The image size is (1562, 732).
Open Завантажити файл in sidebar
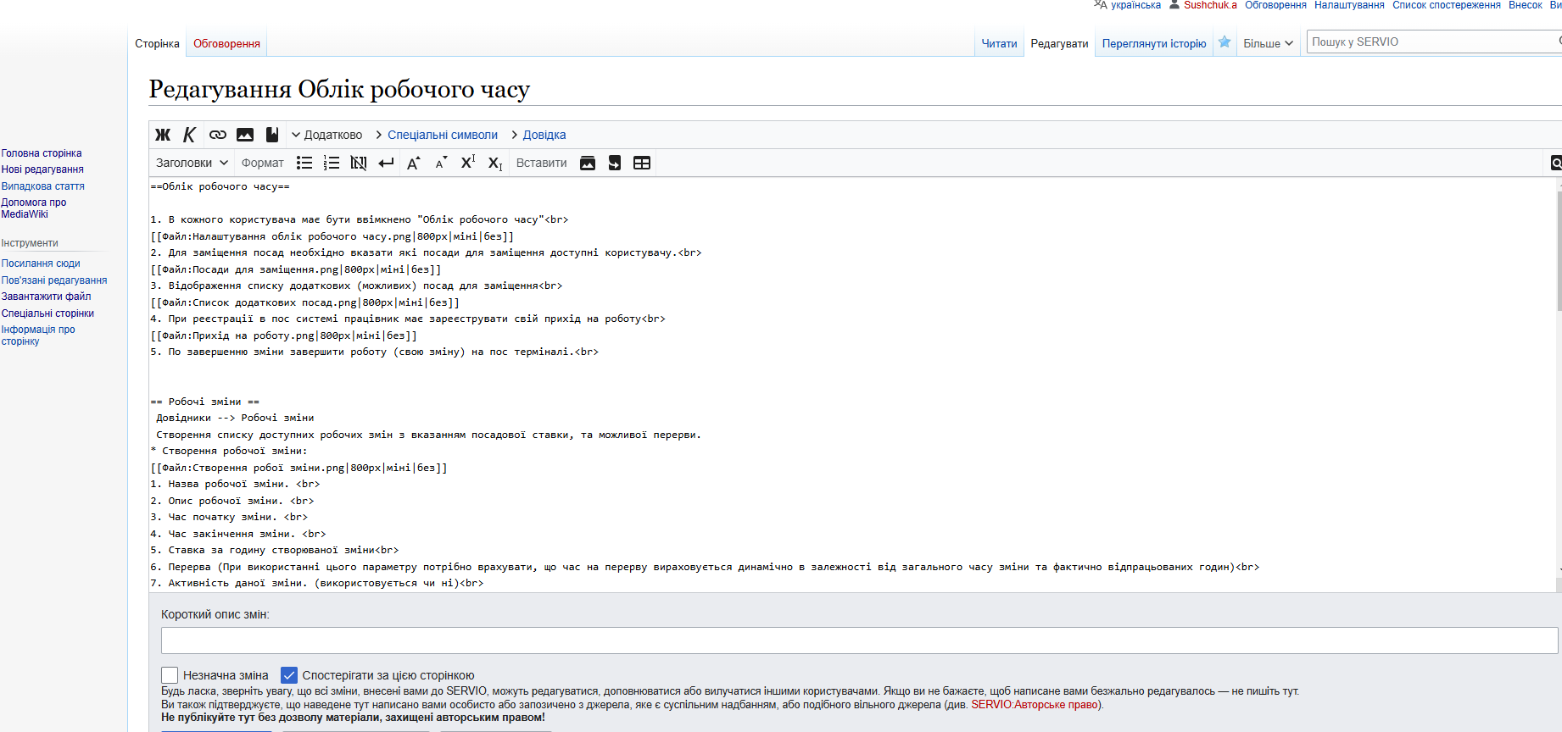pos(46,297)
